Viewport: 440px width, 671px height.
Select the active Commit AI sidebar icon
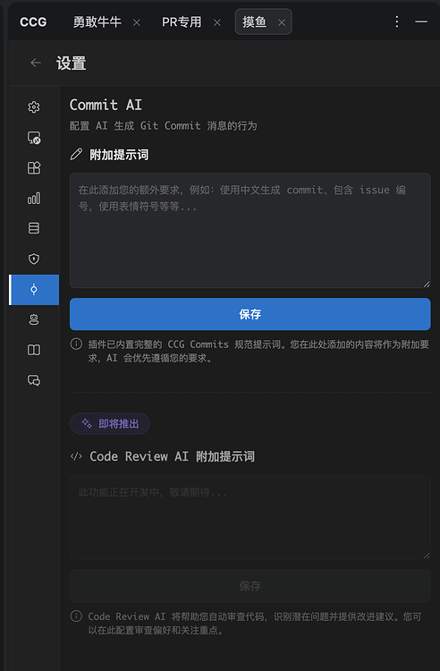[x=34, y=290]
